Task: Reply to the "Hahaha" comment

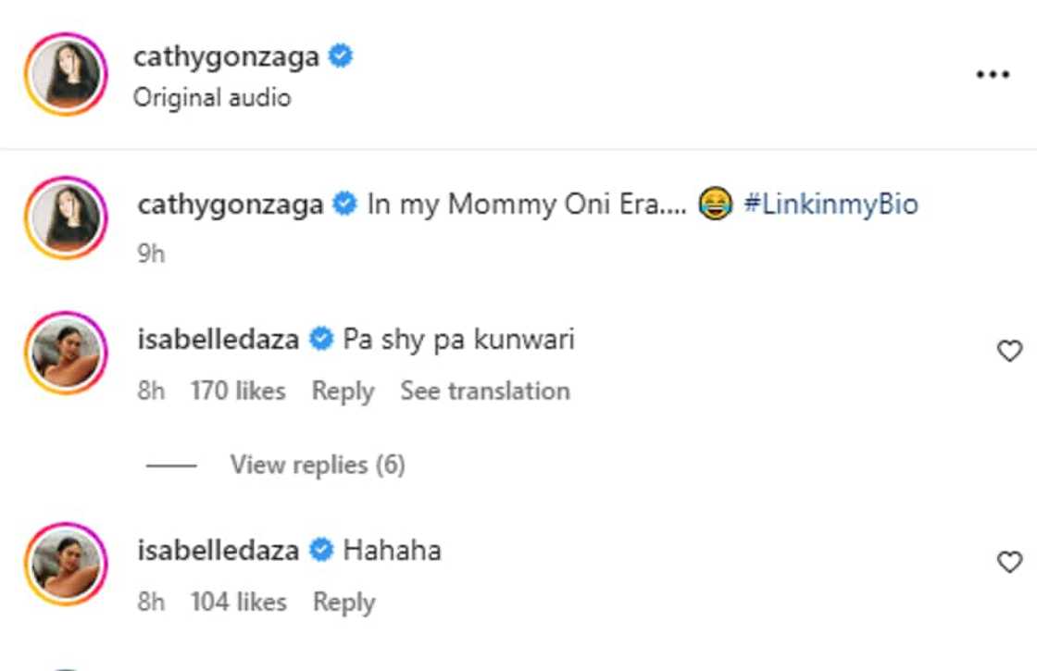Action: pyautogui.click(x=344, y=603)
